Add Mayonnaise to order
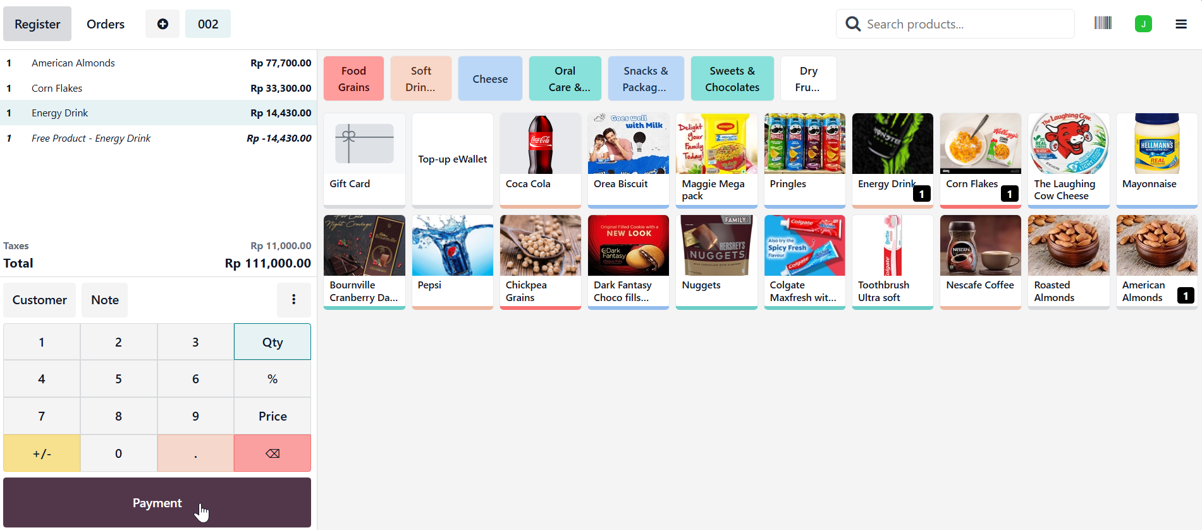Viewport: 1202px width, 530px height. pyautogui.click(x=1156, y=160)
